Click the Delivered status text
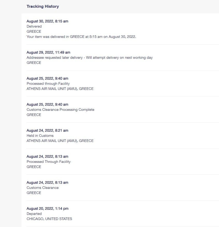Image resolution: width=219 pixels, height=227 pixels. (x=34, y=26)
